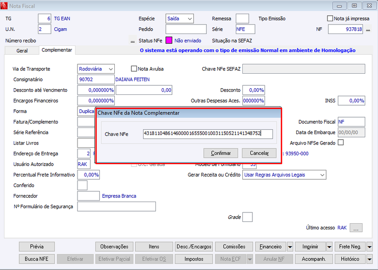The width and height of the screenshot is (378, 270).
Task: Click the Comissões button
Action: tap(234, 247)
